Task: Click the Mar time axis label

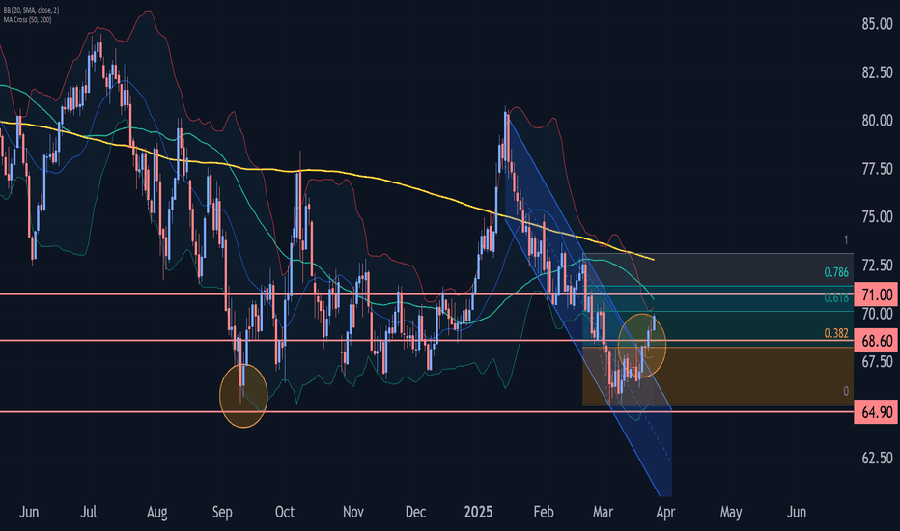Action: [603, 512]
